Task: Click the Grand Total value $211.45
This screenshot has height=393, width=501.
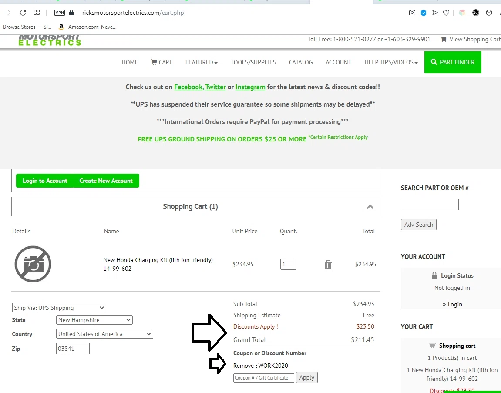Action: pyautogui.click(x=362, y=339)
